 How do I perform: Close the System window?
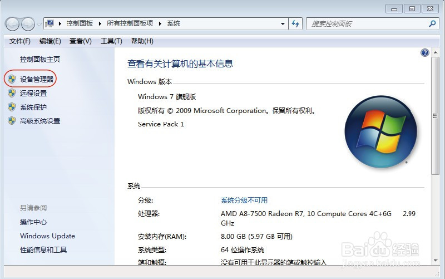click(430, 9)
